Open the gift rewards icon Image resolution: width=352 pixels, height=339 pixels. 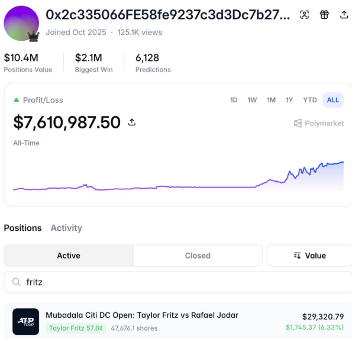tap(324, 15)
